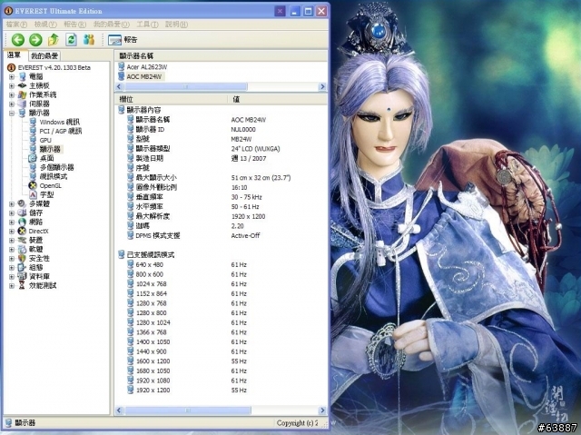Click details pane bottom scrollbar right arrow

(x=322, y=410)
